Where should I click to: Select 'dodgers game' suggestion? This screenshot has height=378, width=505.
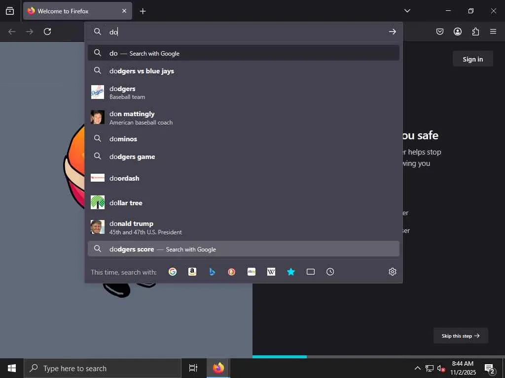point(244,156)
